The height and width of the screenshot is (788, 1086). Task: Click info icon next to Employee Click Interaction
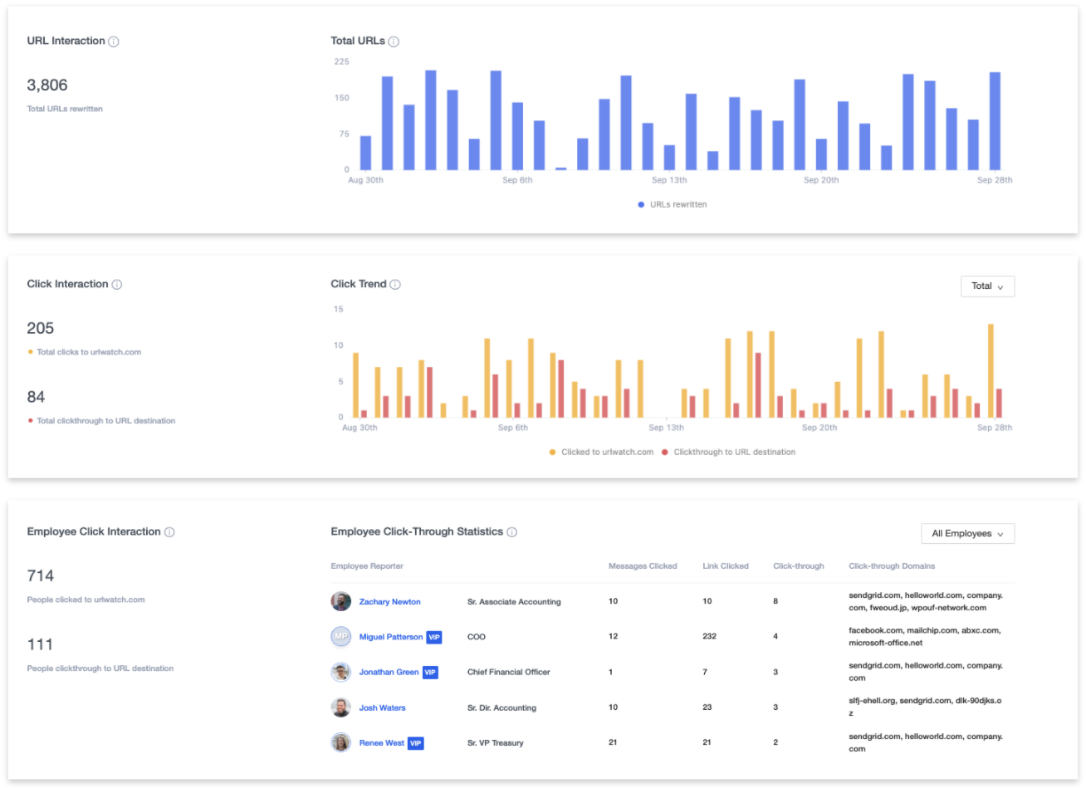[169, 532]
